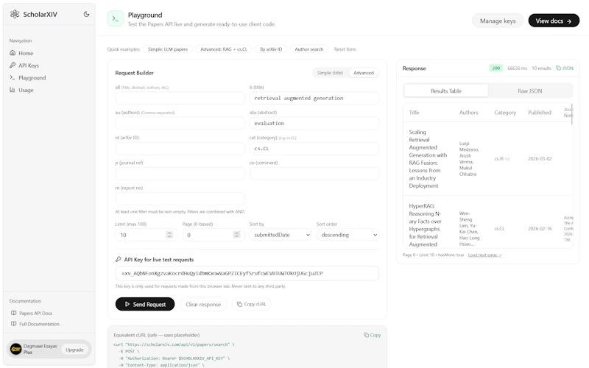Click the Send Request button
The width and height of the screenshot is (589, 368).
coord(145,304)
